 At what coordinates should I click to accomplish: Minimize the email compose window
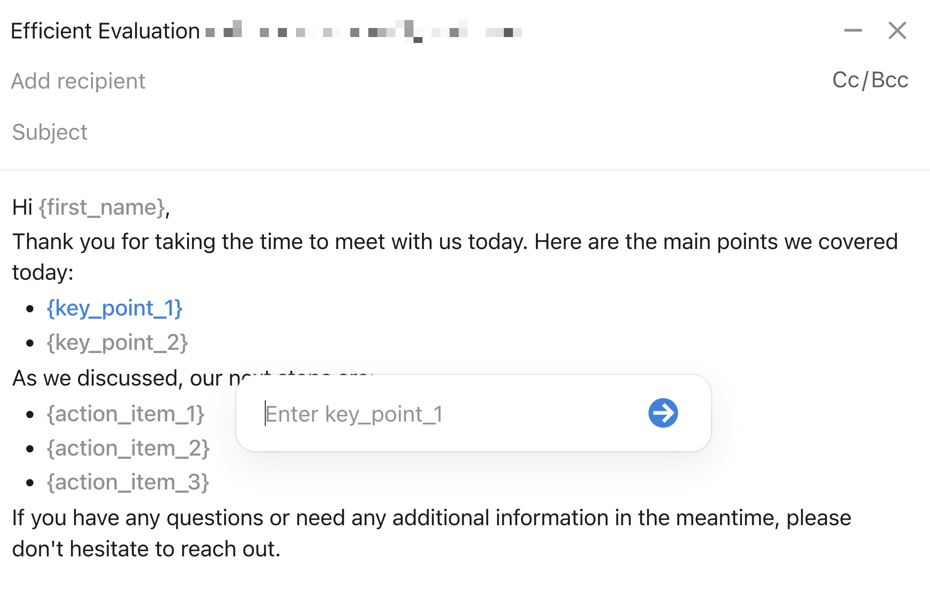853,31
